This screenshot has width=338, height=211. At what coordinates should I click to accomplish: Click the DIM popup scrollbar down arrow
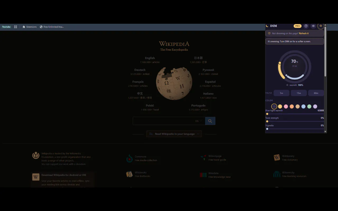click(325, 131)
